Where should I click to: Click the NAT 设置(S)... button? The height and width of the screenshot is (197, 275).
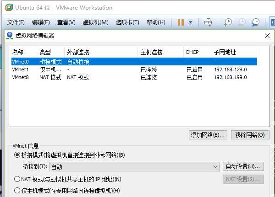point(243,179)
